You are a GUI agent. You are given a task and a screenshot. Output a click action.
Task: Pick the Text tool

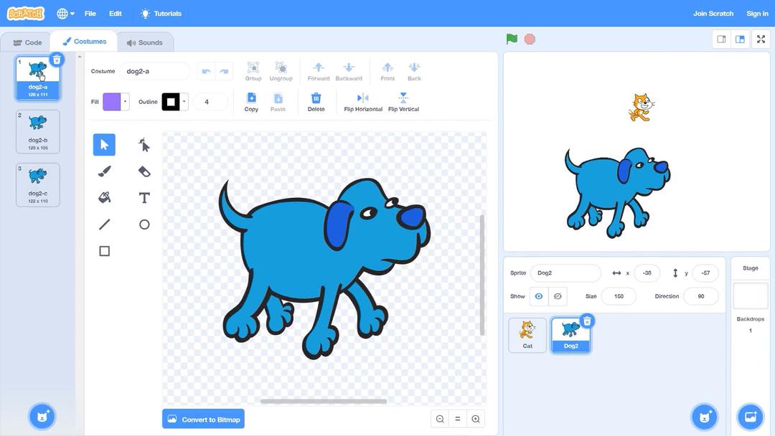144,198
